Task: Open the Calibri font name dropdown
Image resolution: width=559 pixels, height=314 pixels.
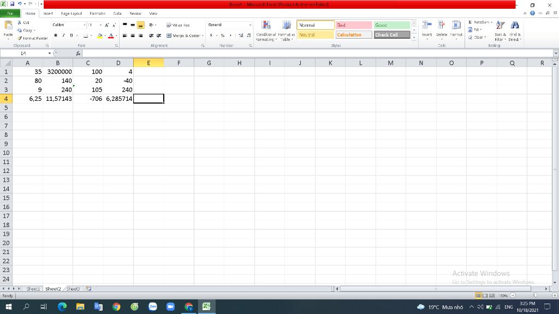Action: [x=85, y=25]
